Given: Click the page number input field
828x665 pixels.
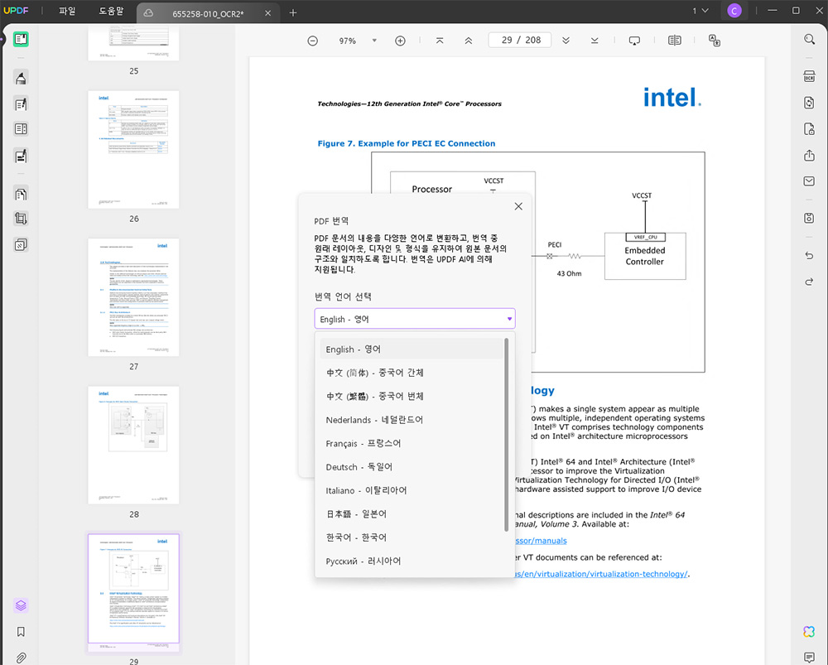Looking at the screenshot, I should click(520, 40).
